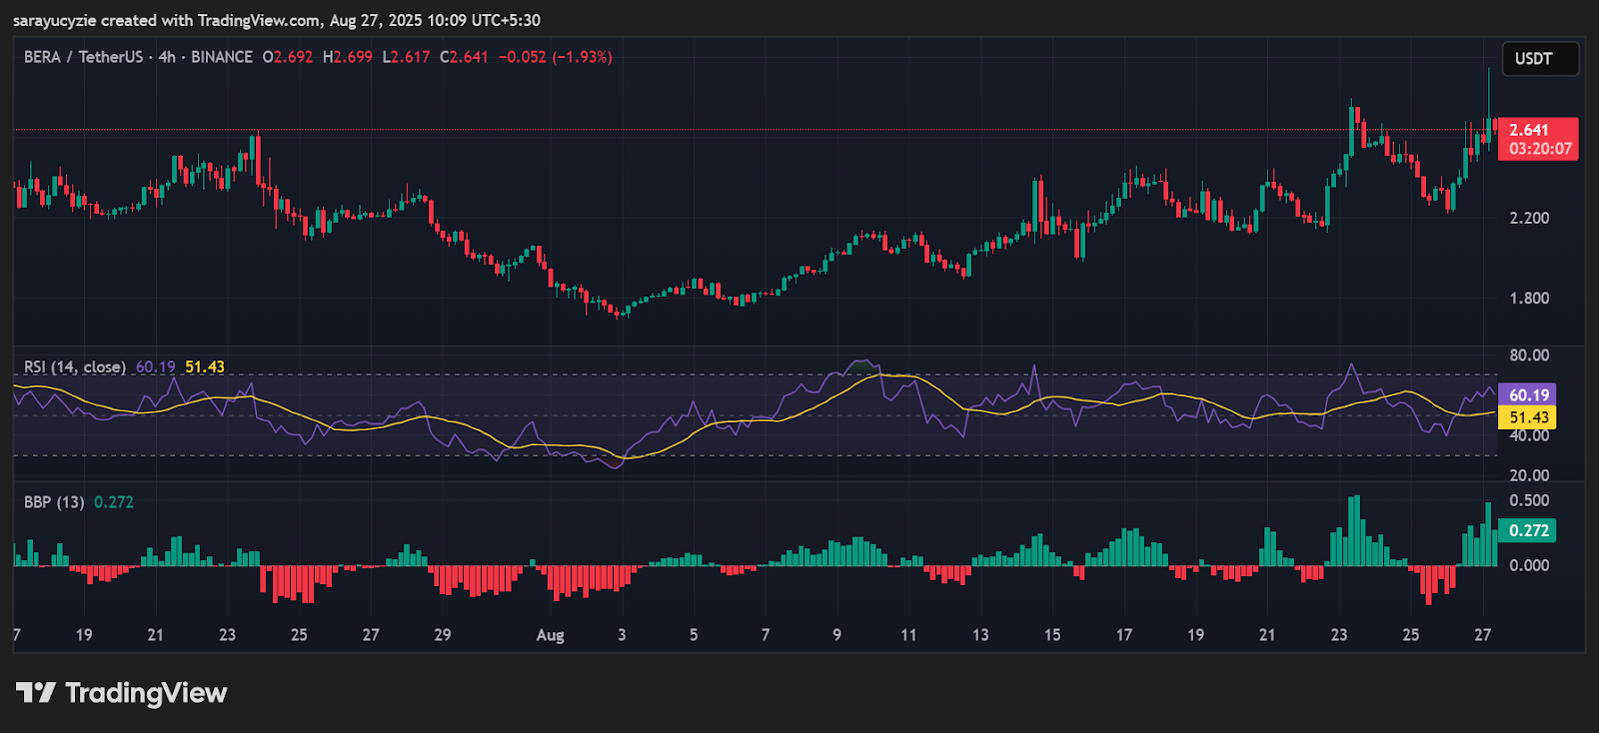
Task: Click the last date 27 on time axis
Action: [x=1483, y=635]
